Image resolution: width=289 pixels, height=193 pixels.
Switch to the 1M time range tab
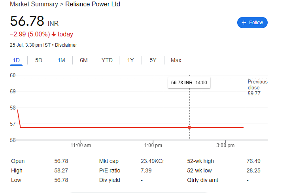(x=61, y=60)
